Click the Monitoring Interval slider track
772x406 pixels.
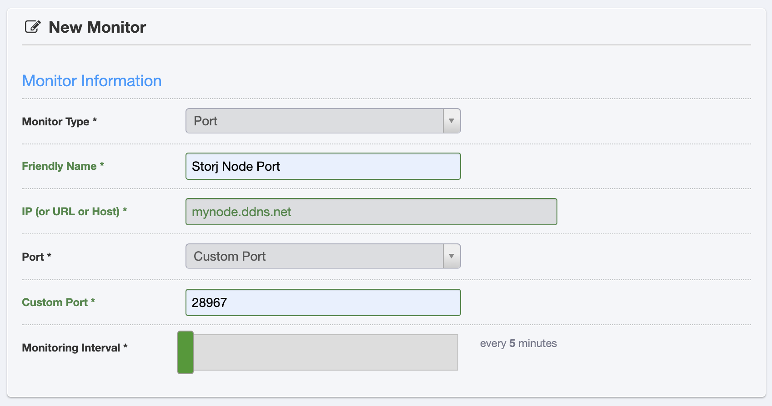(326, 352)
